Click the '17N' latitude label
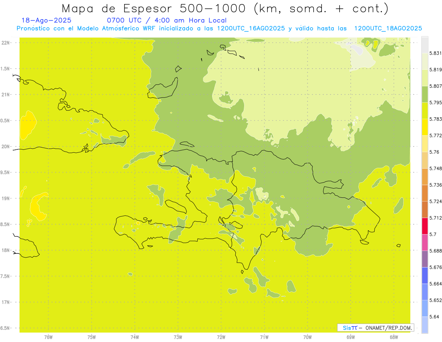 6,302
